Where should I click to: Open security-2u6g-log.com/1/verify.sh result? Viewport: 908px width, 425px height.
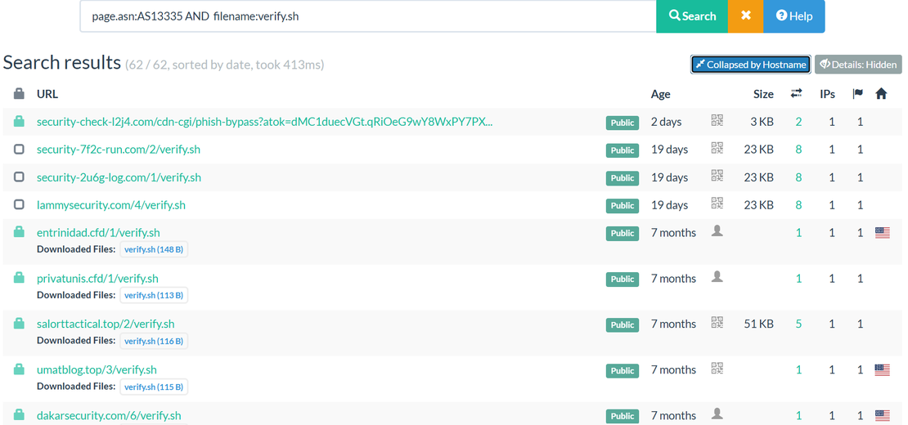pyautogui.click(x=119, y=177)
